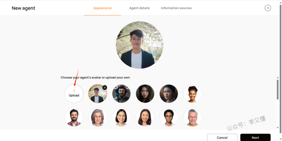Pick the woman with hair bun avatar
This screenshot has width=282, height=141.
(192, 94)
